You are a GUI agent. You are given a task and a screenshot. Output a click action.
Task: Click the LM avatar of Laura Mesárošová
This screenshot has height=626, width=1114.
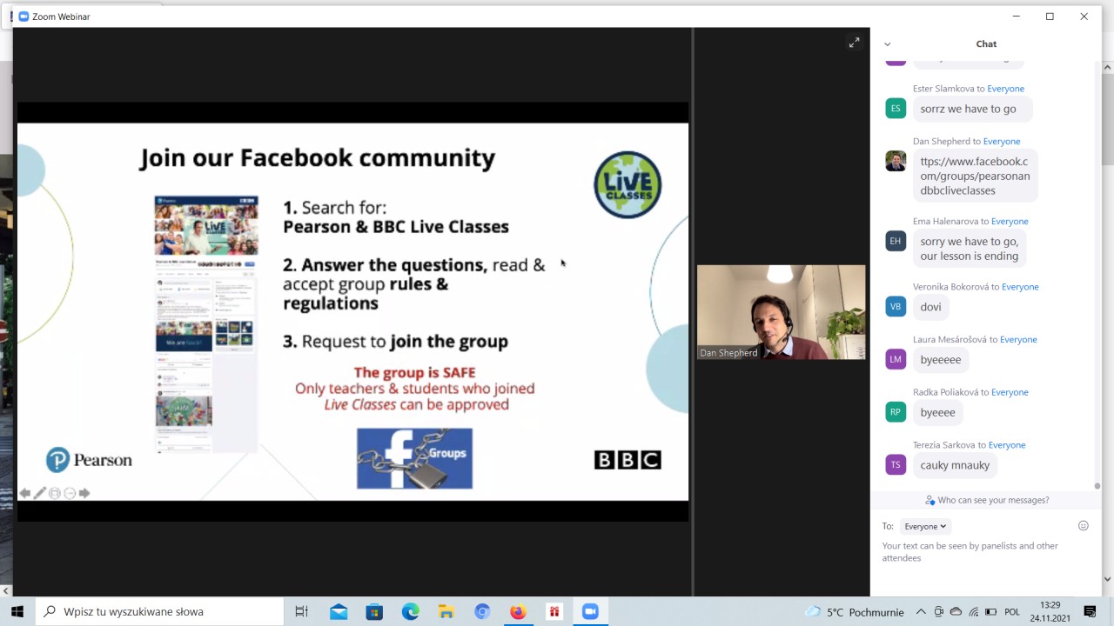click(896, 359)
